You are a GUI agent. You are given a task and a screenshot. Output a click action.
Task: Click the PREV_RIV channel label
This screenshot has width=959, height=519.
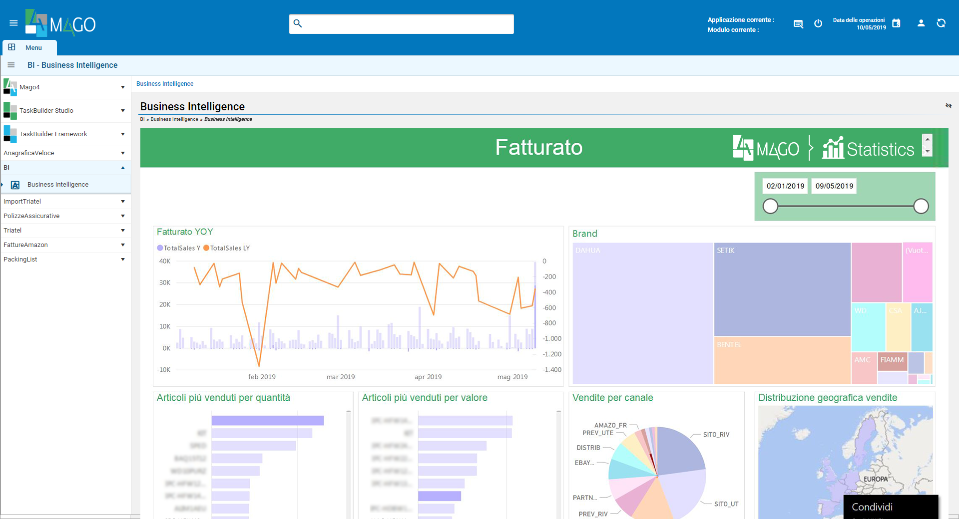point(593,514)
